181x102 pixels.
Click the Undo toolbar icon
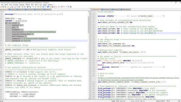click(x=23, y=7)
